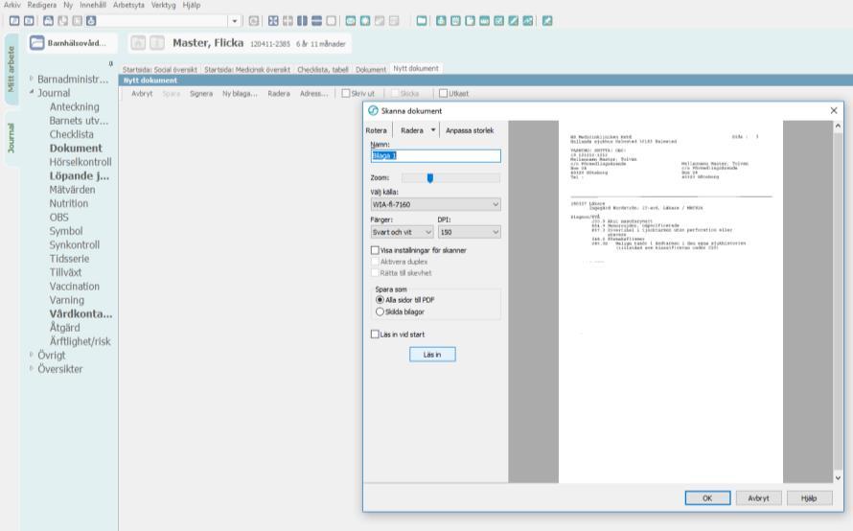Expand the Övrigt tree node
This screenshot has width=853, height=531.
coord(31,355)
